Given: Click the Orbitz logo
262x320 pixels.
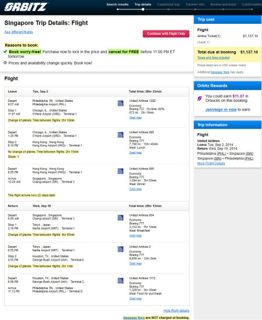Looking at the screenshot, I should click(26, 7).
